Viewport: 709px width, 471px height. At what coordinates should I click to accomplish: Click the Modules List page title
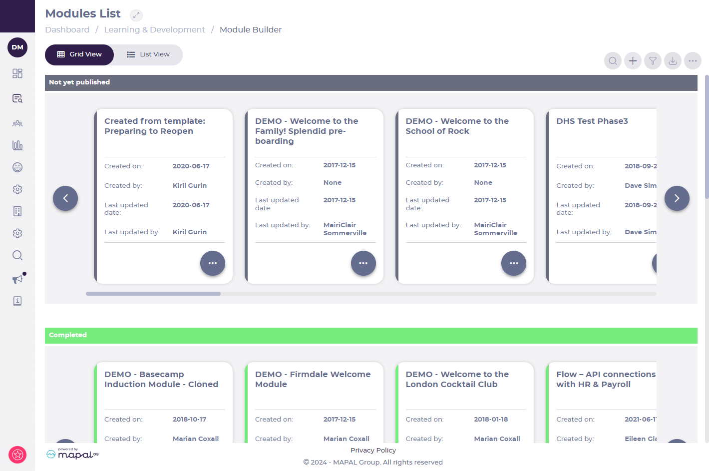[x=83, y=13]
